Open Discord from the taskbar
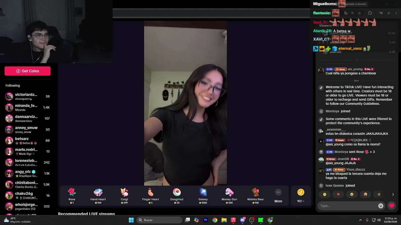This screenshot has width=401, height=225. tap(242, 220)
